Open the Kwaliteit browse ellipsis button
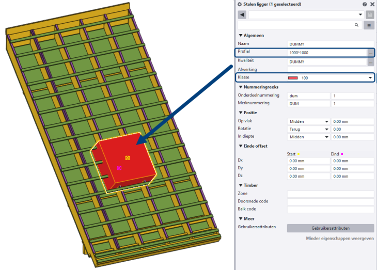Viewport: 377px width, 270px height. tap(370, 62)
